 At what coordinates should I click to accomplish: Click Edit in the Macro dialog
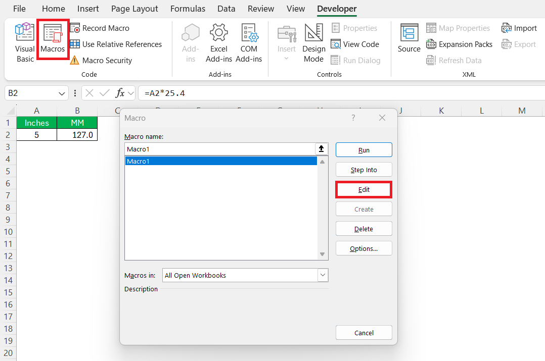click(x=364, y=189)
